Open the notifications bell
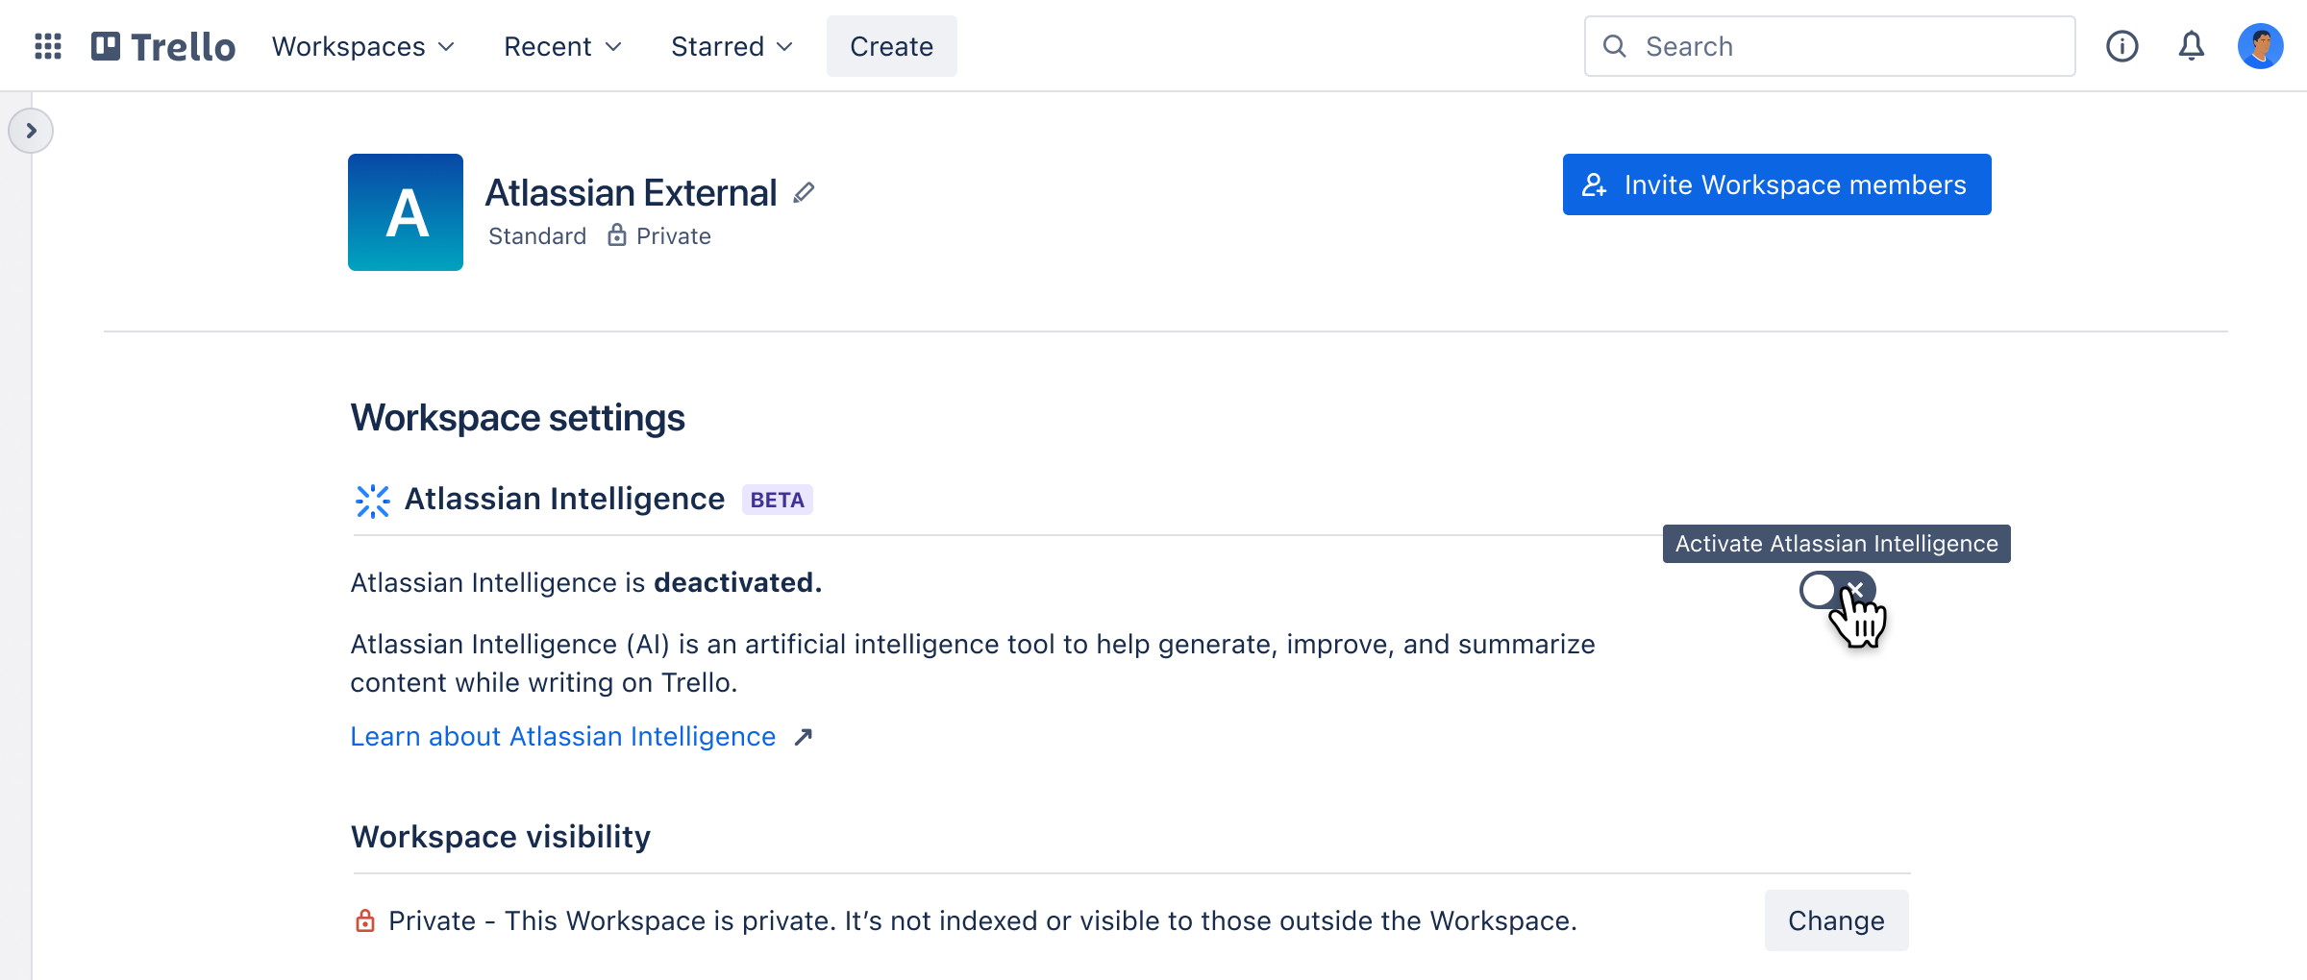Screen dimensions: 2307x980 (x=2192, y=45)
